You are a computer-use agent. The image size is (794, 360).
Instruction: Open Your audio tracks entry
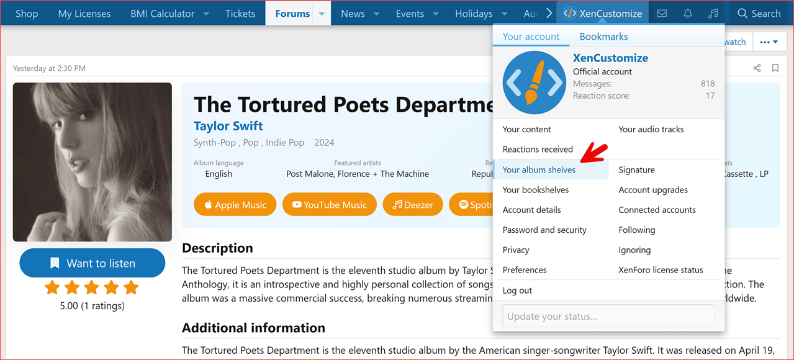point(651,129)
